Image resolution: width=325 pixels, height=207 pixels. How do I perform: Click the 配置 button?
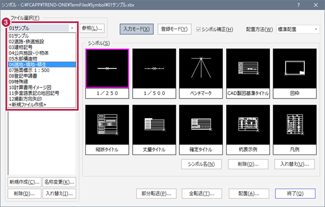[x=249, y=193]
